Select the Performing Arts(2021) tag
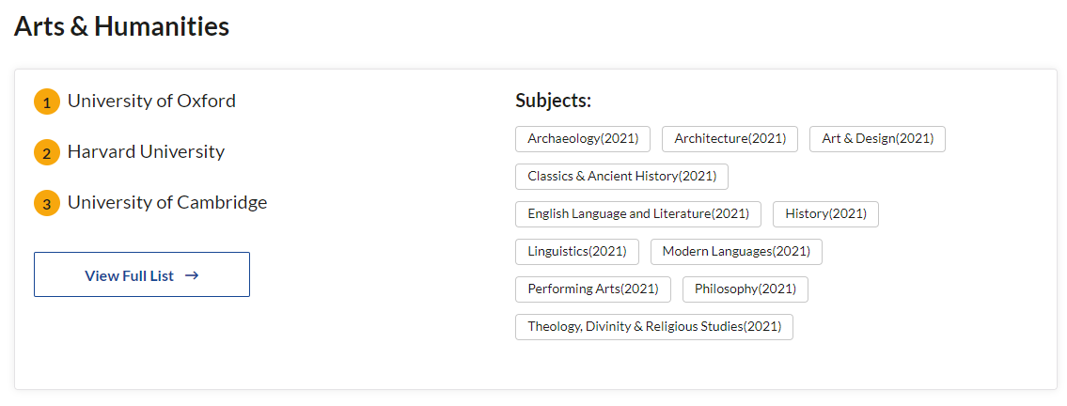Screen dimensions: 1067x406 coord(593,289)
